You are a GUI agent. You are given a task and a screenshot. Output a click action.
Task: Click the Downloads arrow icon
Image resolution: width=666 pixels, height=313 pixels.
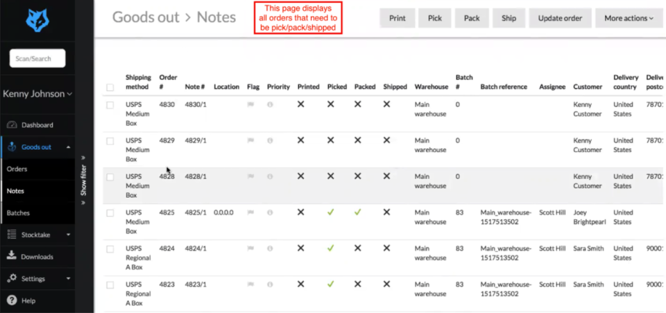[x=12, y=255]
